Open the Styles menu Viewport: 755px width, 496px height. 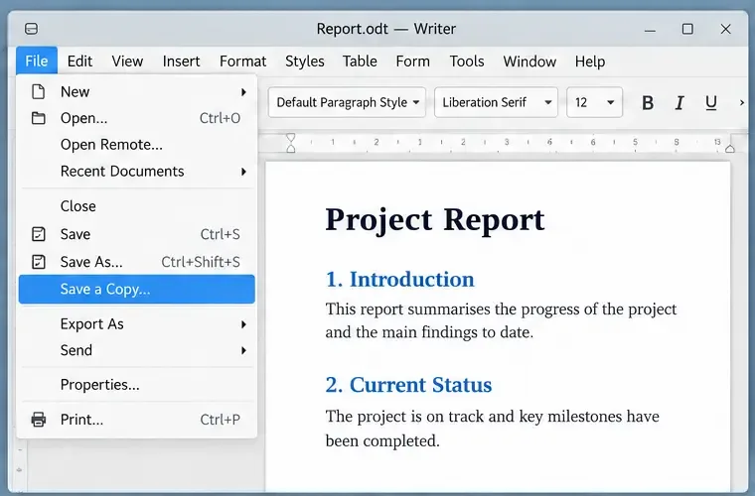(x=305, y=62)
